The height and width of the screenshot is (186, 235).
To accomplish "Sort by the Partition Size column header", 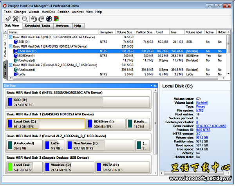I will click(145, 32).
